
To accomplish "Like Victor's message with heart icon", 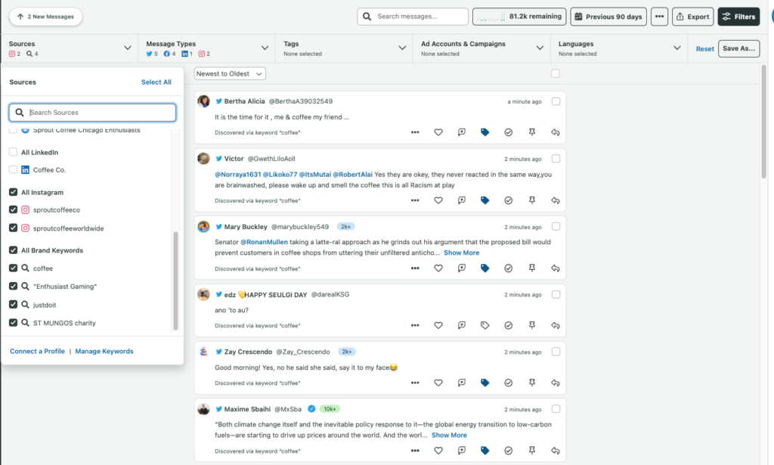I will click(438, 200).
